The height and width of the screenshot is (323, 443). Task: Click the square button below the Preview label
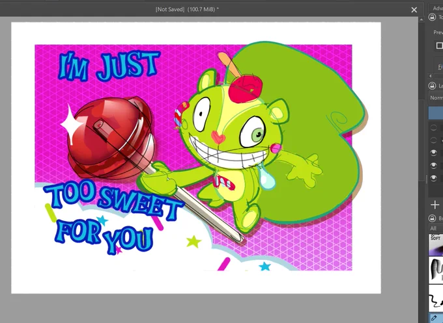(x=438, y=45)
